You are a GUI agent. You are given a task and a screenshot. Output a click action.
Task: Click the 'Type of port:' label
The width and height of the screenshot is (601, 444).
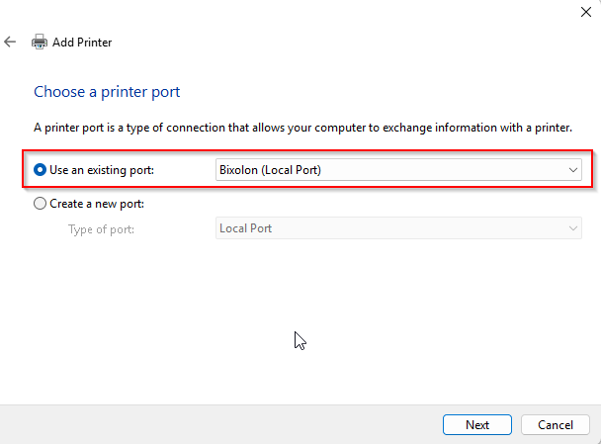pyautogui.click(x=101, y=229)
